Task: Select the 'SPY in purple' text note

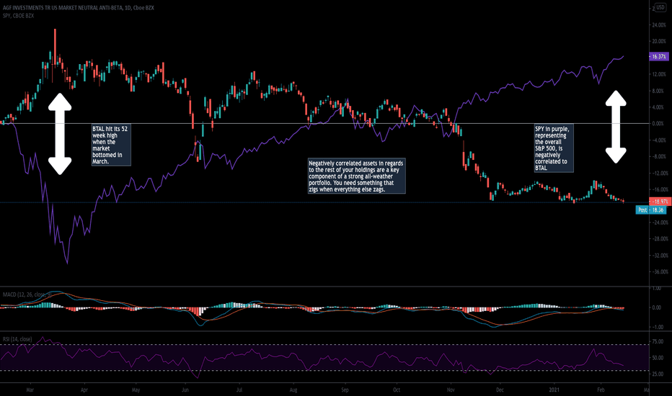Action: [x=554, y=148]
